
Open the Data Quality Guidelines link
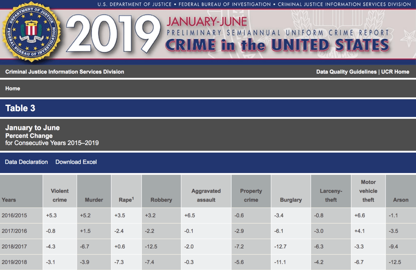[346, 72]
